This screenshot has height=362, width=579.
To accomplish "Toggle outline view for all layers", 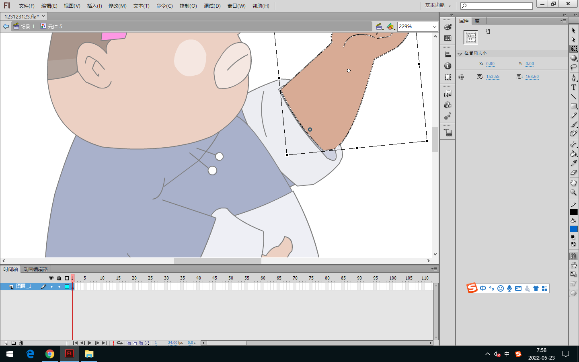I will [x=67, y=278].
